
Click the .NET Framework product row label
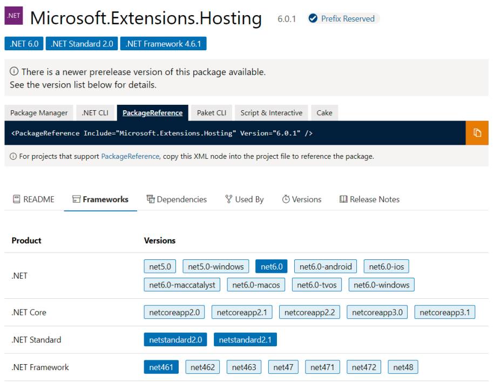(x=40, y=367)
